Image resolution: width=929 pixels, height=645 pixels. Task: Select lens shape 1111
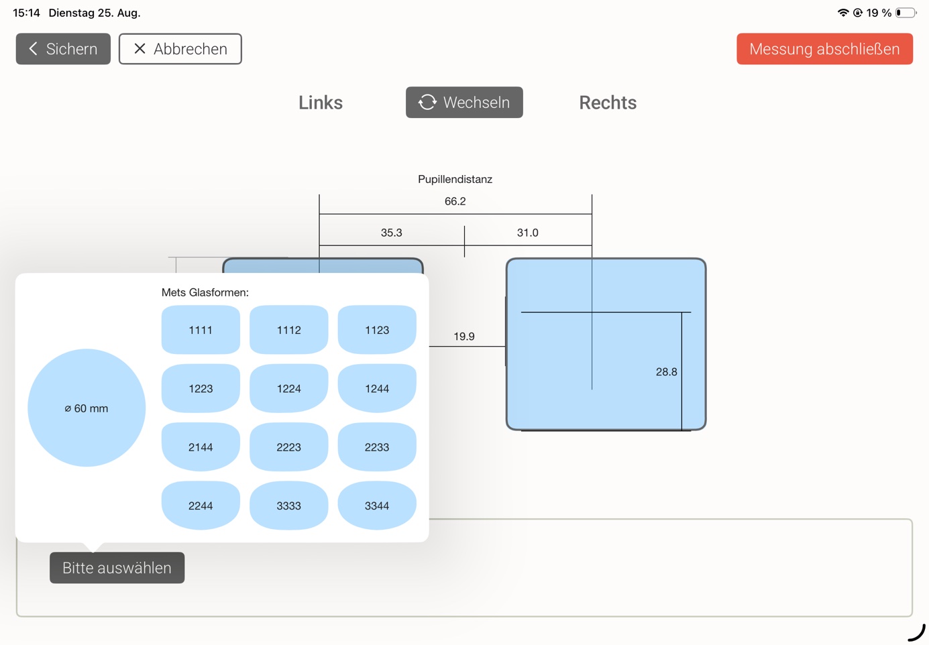click(x=201, y=330)
